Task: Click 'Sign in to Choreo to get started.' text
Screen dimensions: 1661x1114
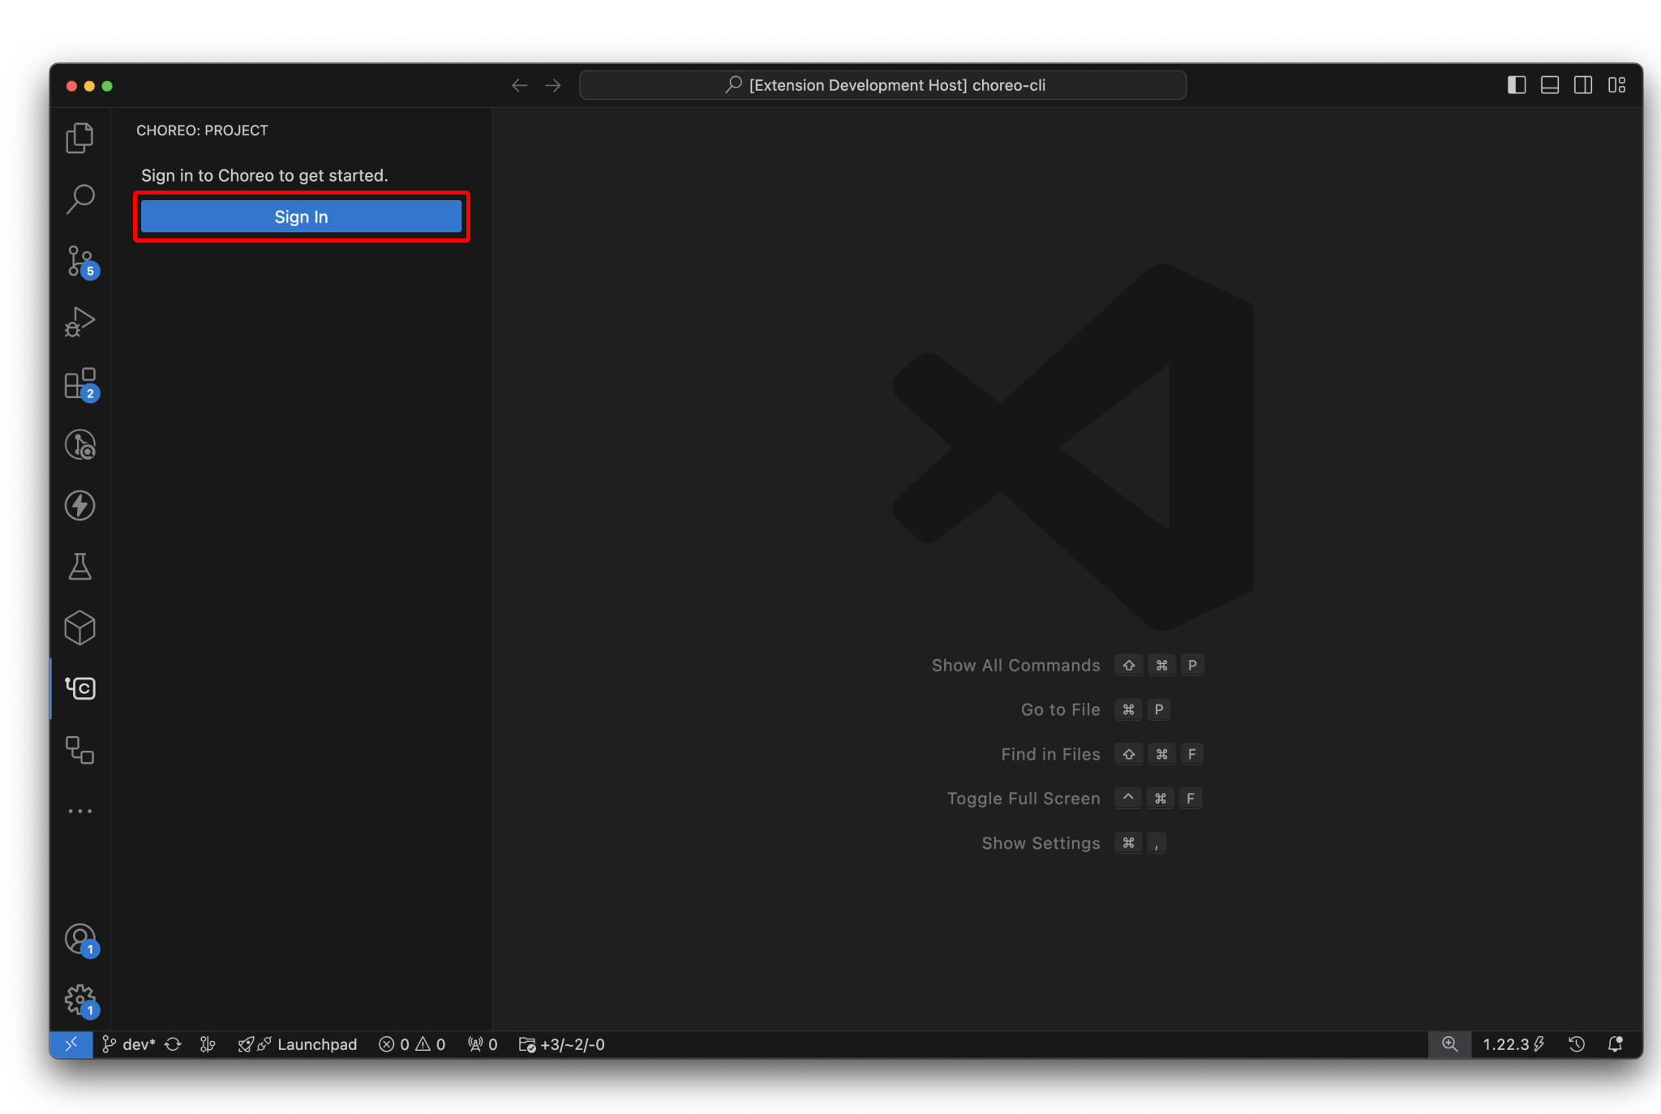Action: (264, 175)
